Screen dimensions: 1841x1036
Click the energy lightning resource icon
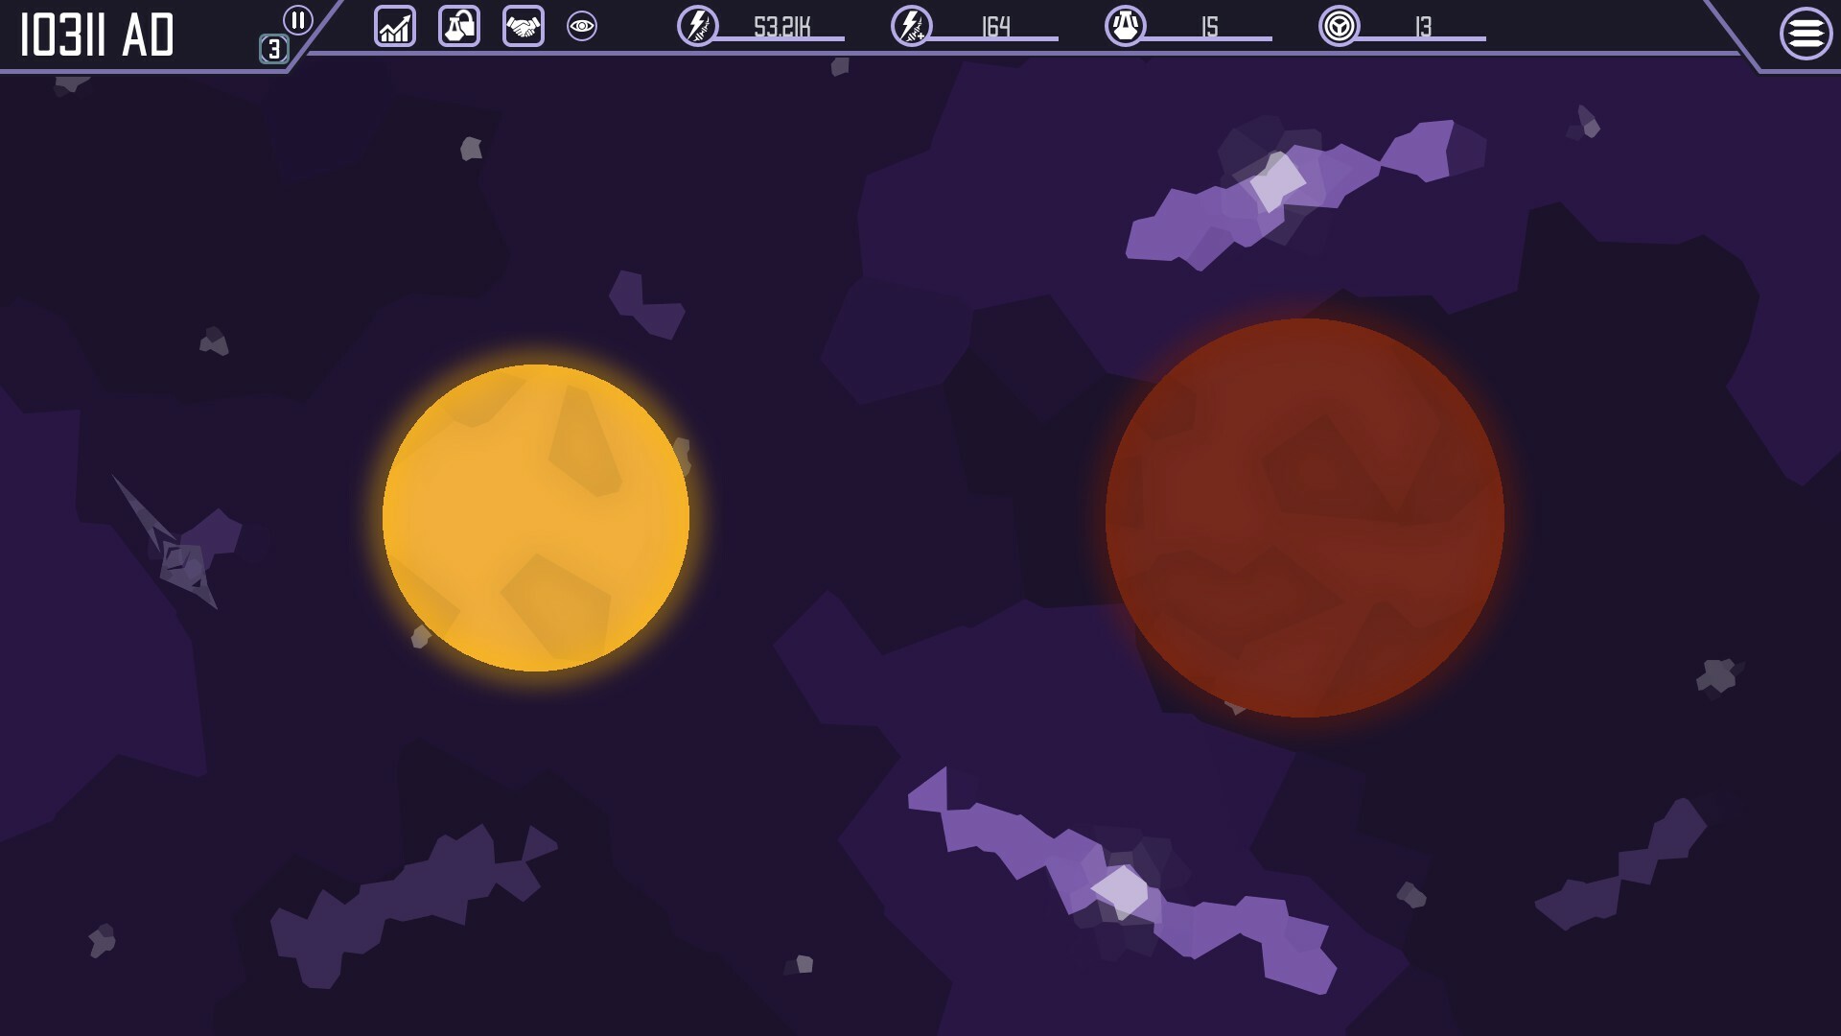click(698, 26)
